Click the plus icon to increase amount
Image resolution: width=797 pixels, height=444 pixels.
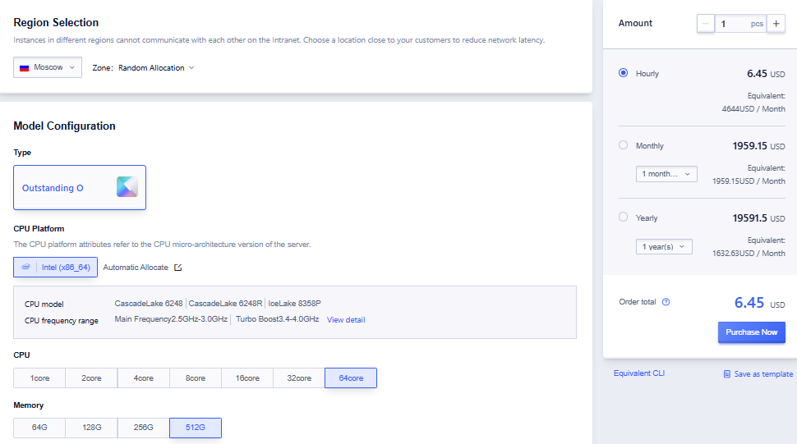tap(776, 24)
